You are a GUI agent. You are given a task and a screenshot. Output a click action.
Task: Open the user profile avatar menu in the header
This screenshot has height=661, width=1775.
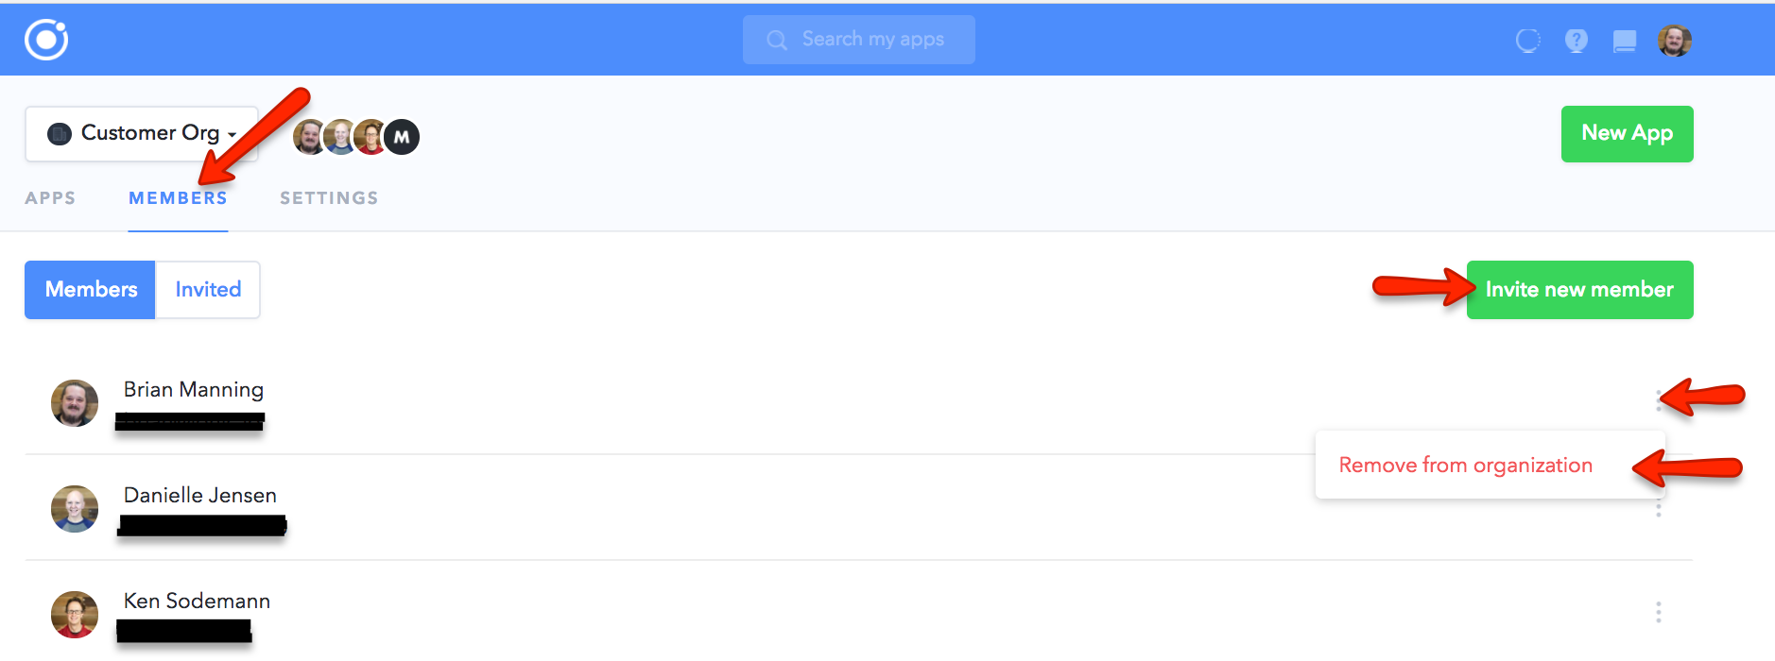click(x=1674, y=41)
